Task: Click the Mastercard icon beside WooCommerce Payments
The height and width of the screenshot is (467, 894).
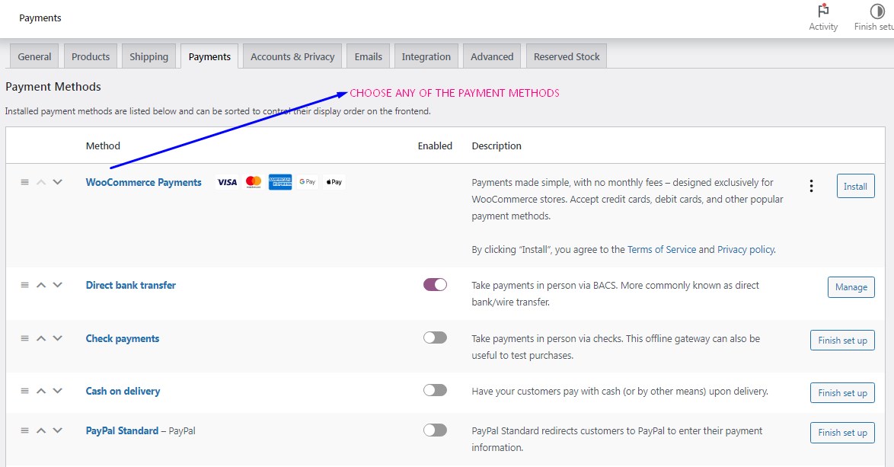Action: tap(253, 182)
